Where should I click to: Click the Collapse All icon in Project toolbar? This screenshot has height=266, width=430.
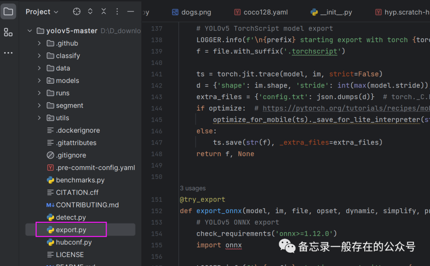pos(104,12)
